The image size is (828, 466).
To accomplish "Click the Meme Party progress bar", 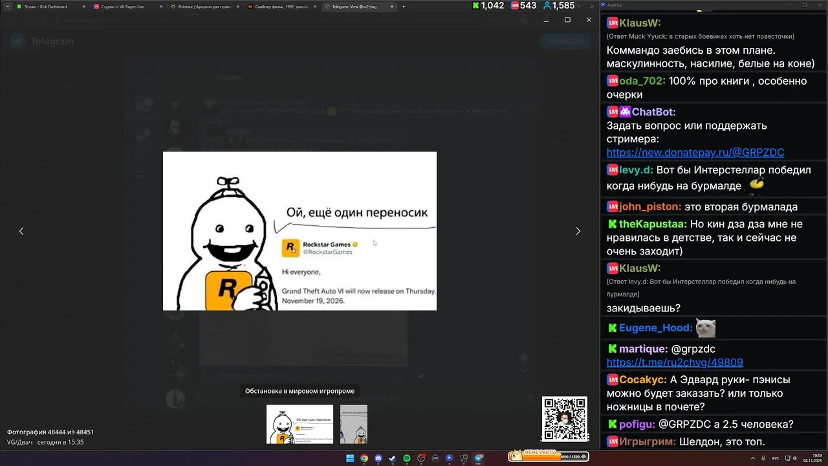I will (x=549, y=456).
